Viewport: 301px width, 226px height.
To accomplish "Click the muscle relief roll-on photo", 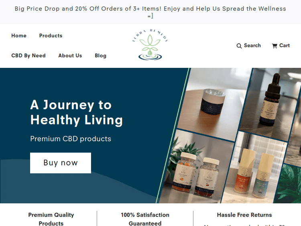I will pyautogui.click(x=253, y=169).
